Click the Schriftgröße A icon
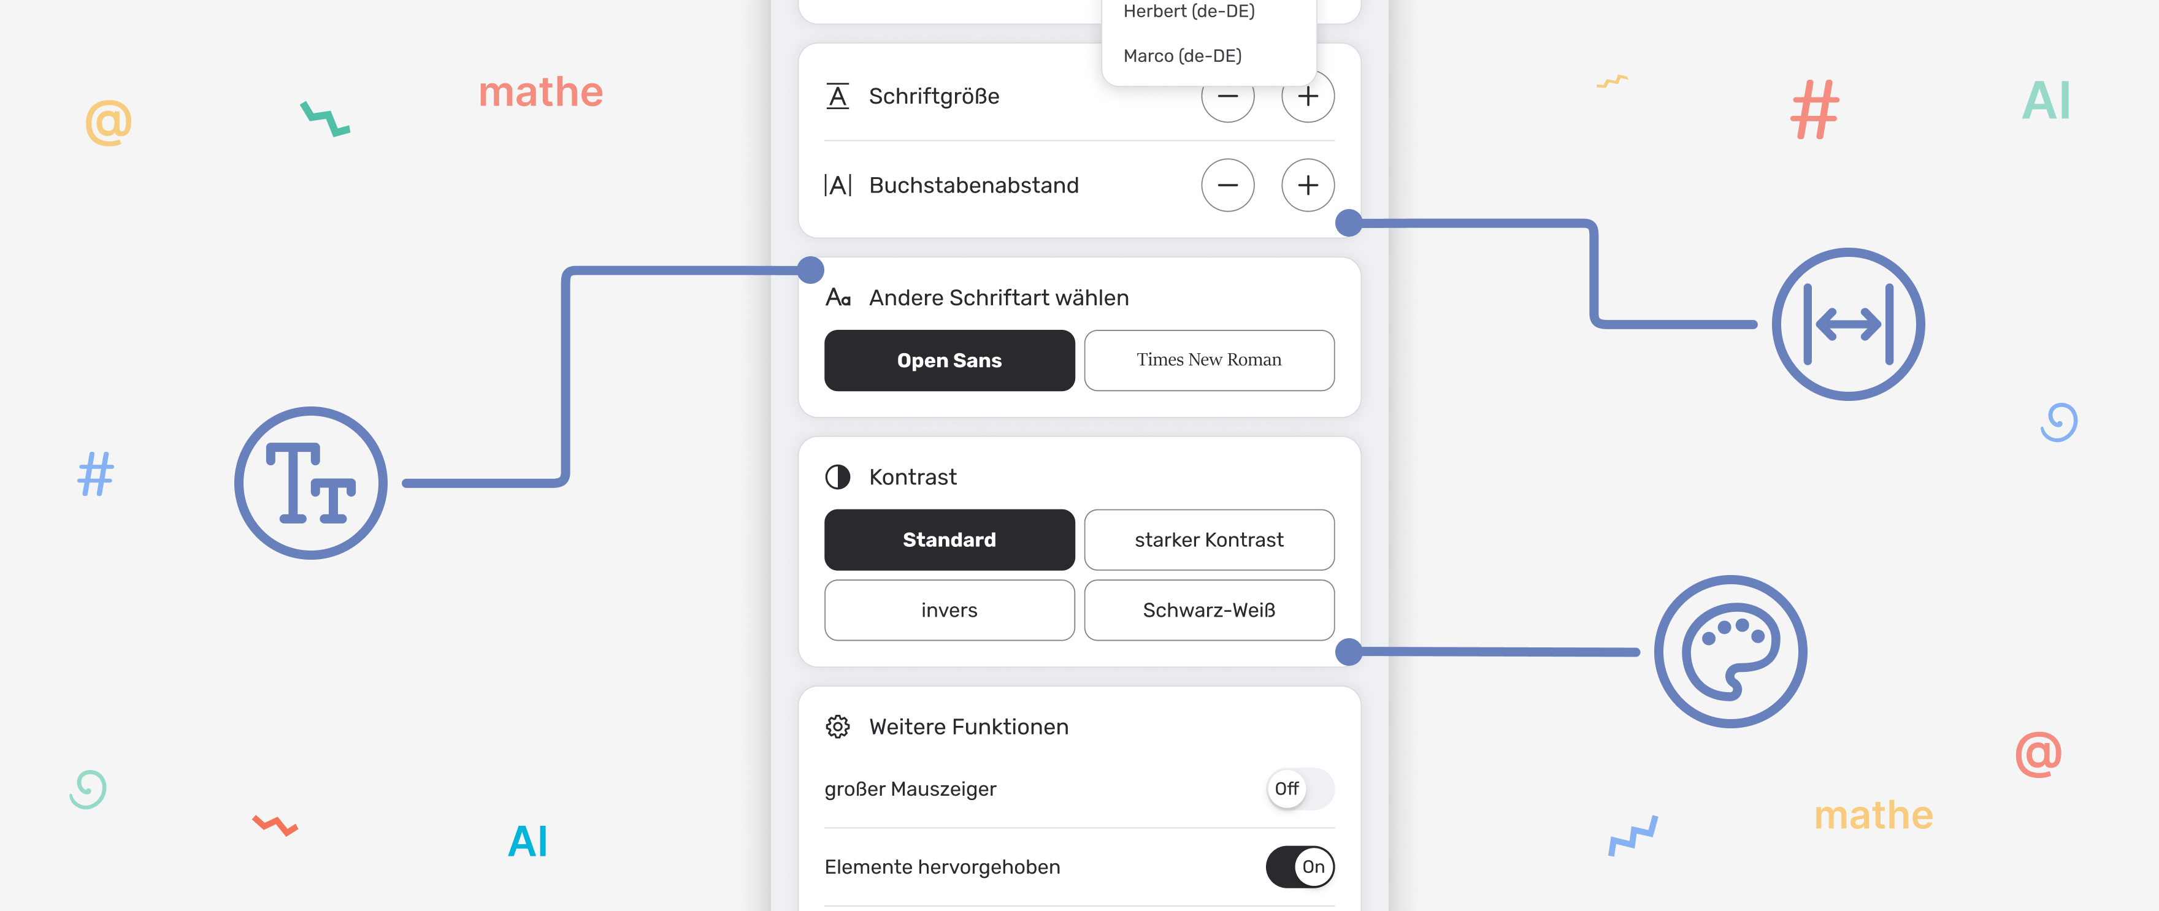The width and height of the screenshot is (2159, 911). [x=837, y=96]
